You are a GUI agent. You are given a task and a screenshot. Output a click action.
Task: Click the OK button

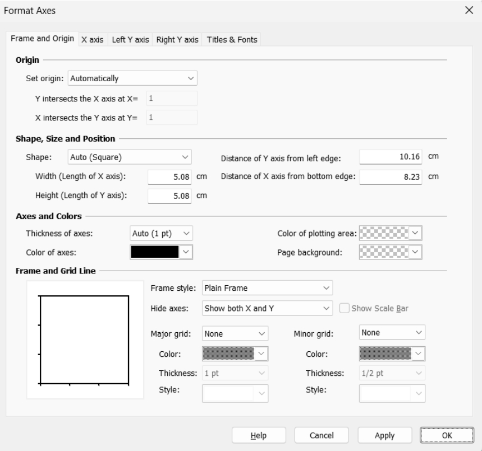443,435
